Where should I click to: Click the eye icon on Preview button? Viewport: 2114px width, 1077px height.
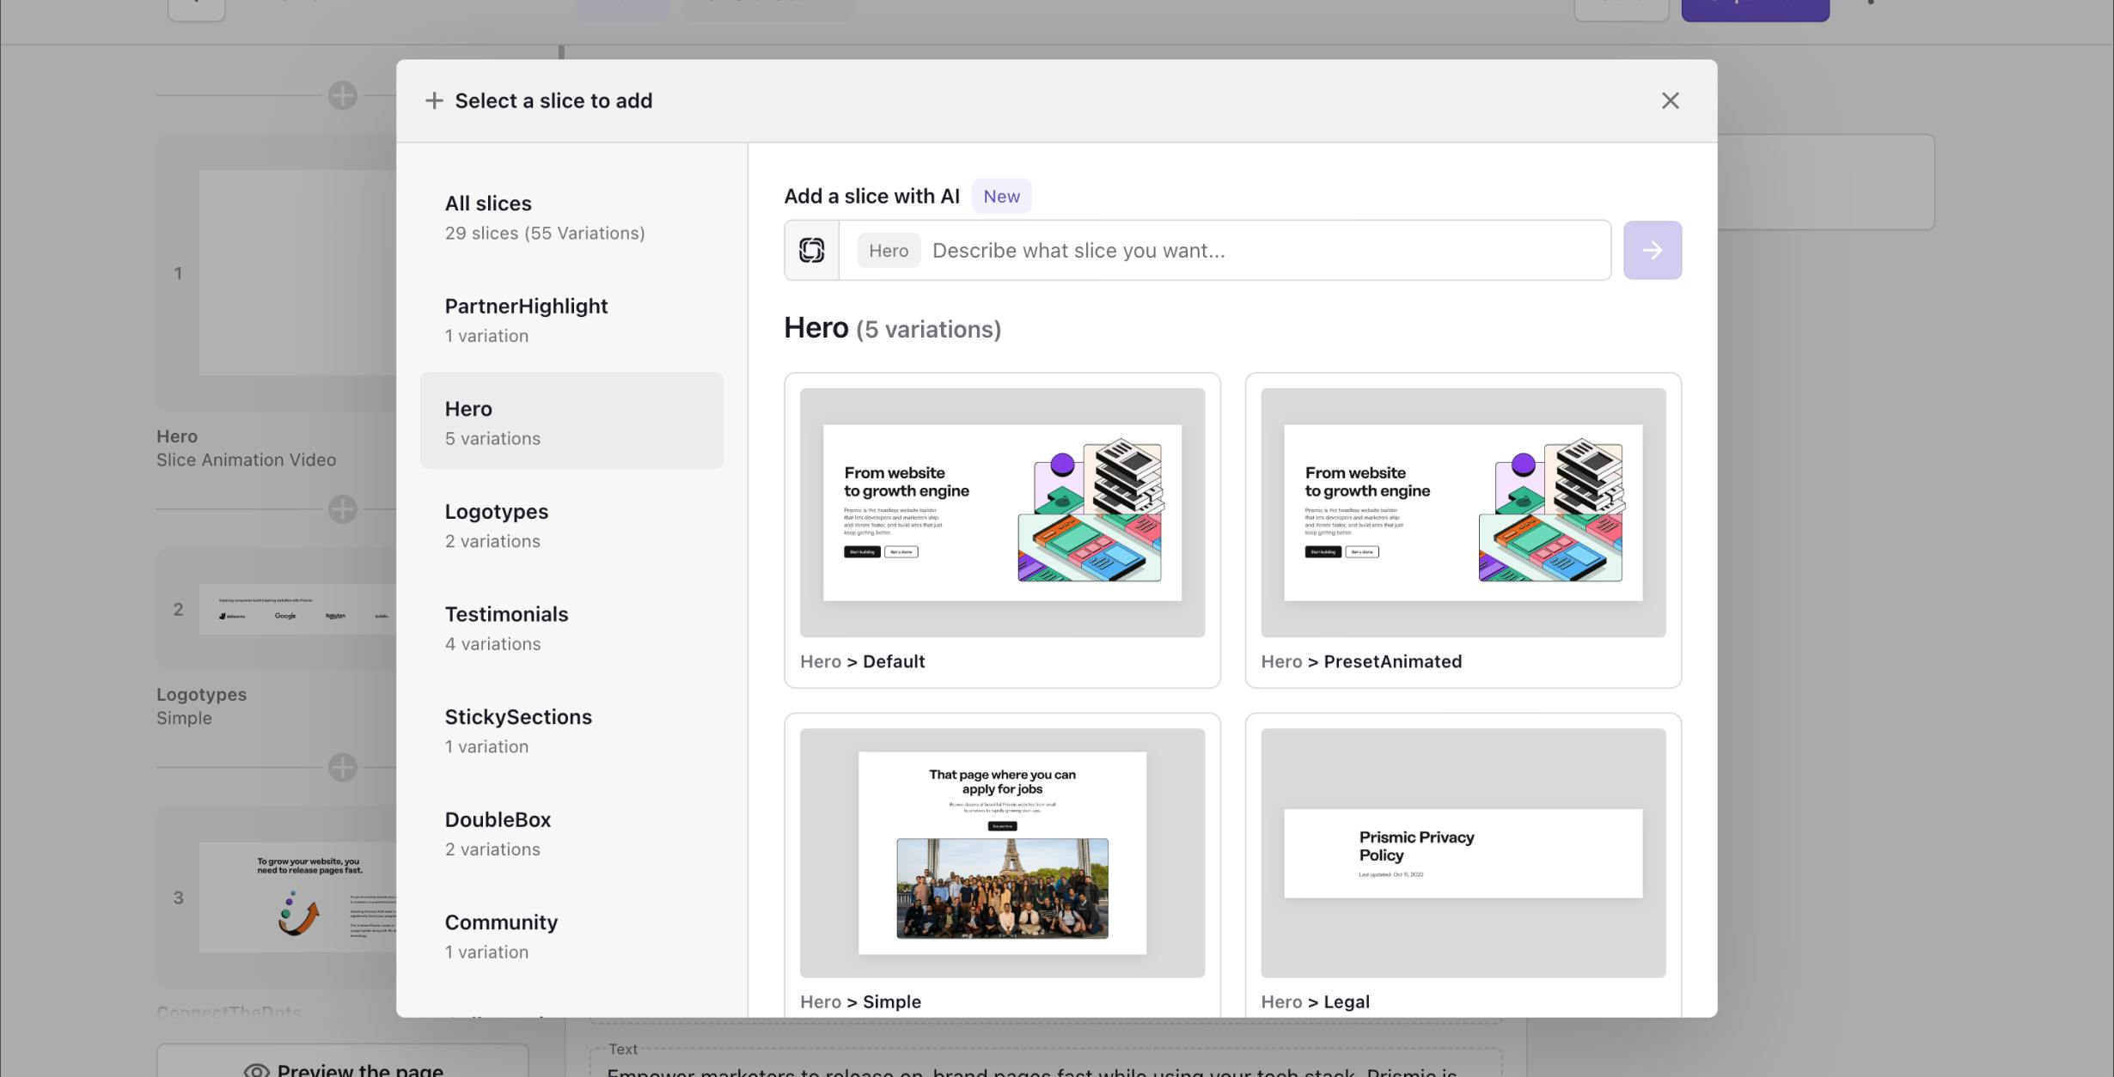click(x=256, y=1069)
